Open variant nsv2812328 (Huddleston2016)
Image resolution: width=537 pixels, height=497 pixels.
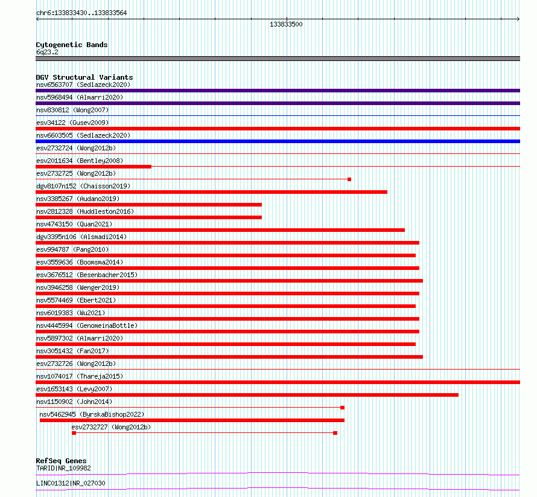pyautogui.click(x=85, y=211)
